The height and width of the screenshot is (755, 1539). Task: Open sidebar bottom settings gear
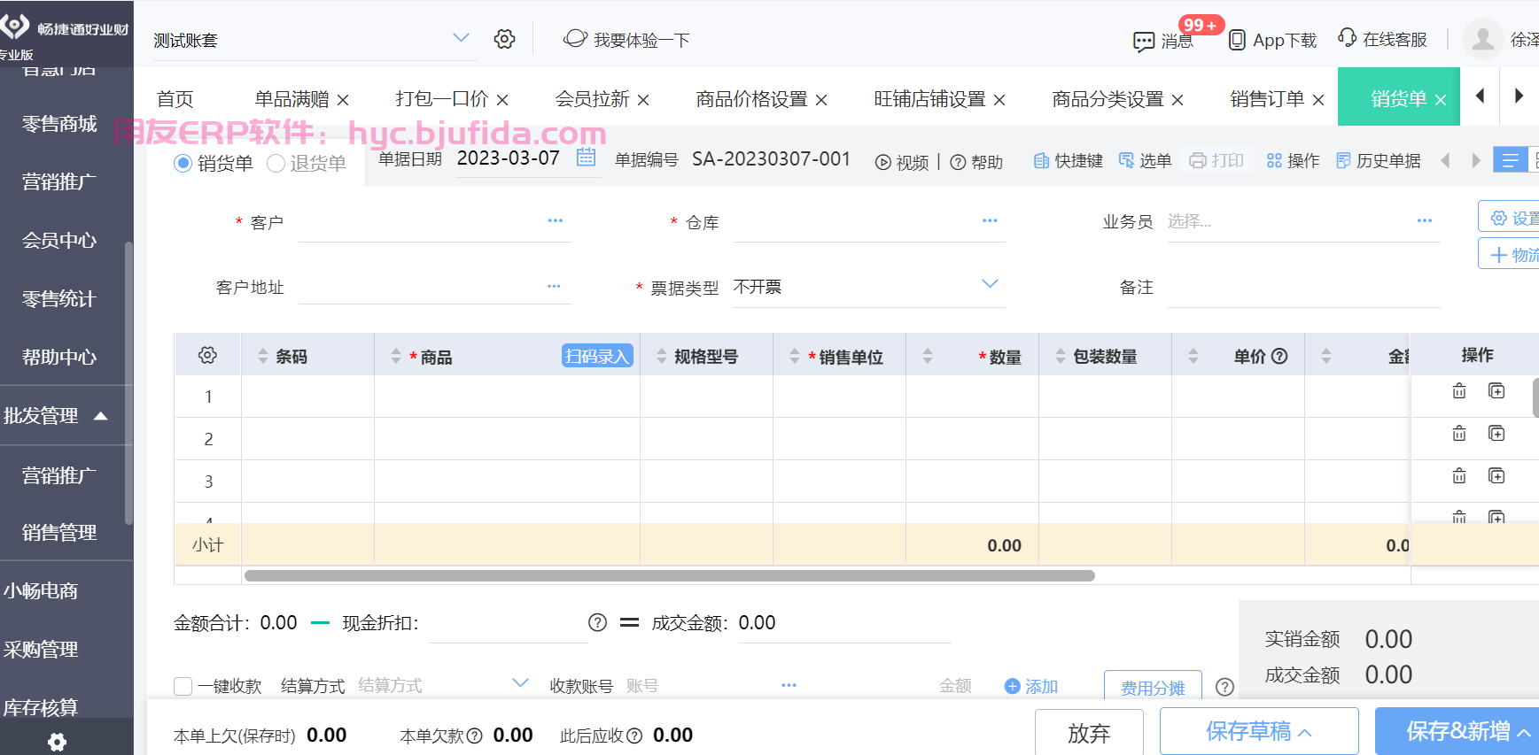tap(58, 742)
